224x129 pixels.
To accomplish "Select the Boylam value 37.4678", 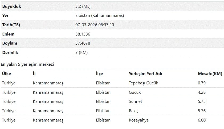I will point(83,43).
